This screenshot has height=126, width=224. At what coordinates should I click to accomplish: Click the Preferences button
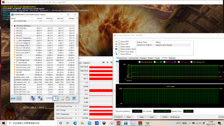[x=175, y=117]
